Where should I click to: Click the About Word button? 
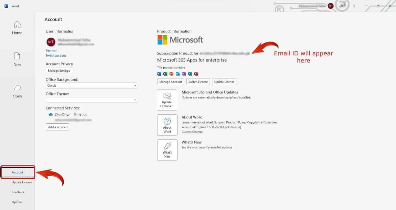pos(167,125)
